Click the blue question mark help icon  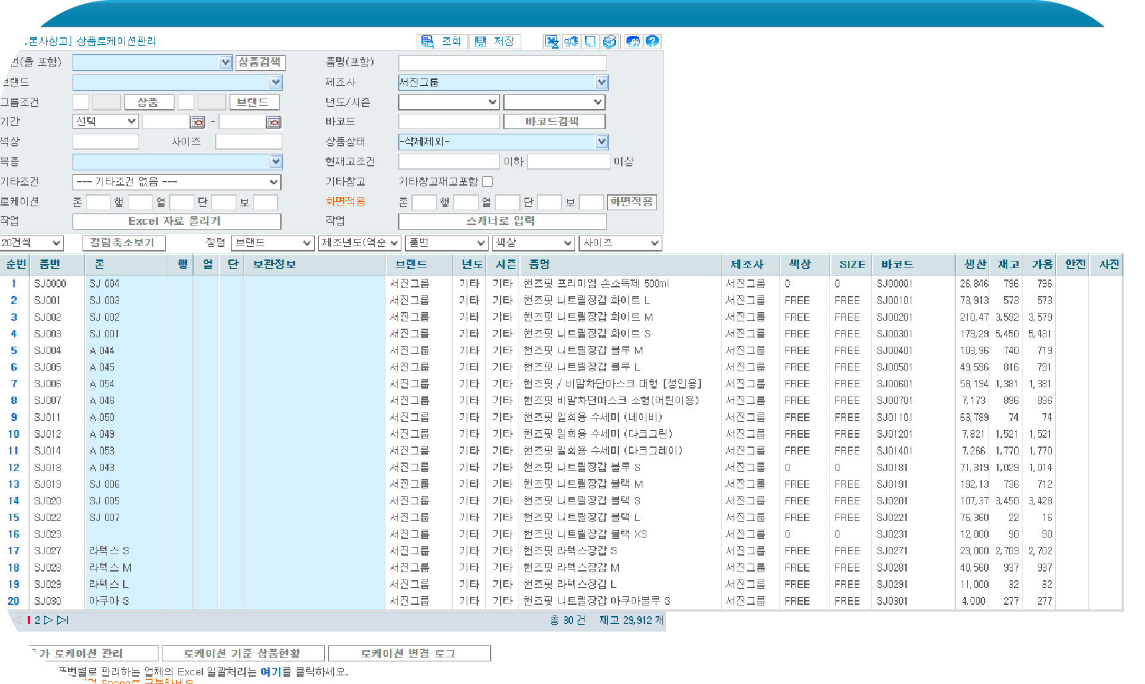(x=651, y=41)
